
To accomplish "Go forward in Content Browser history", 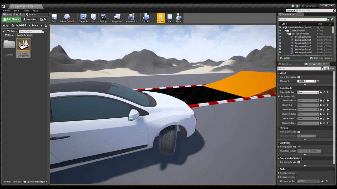I will click(x=7, y=25).
